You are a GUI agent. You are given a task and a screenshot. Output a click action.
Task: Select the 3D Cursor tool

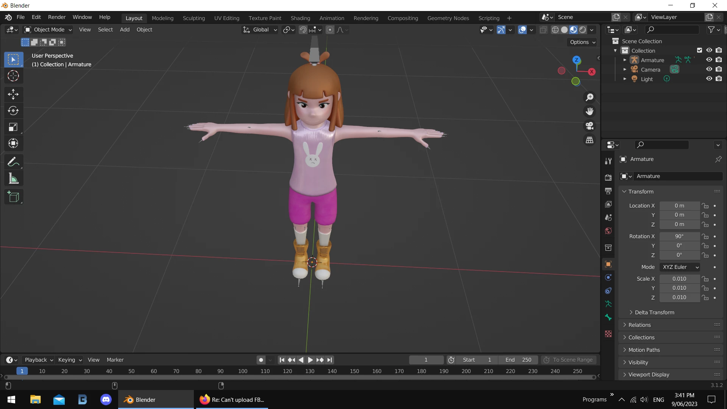pyautogui.click(x=13, y=76)
